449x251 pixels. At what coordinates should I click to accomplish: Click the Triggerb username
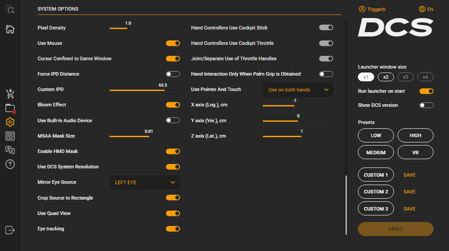click(376, 9)
